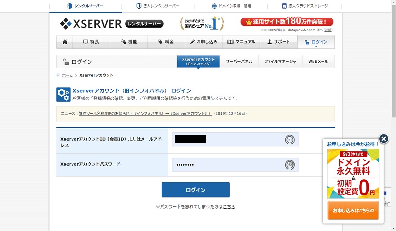
Task: Open the 機能 menu item
Action: [129, 42]
